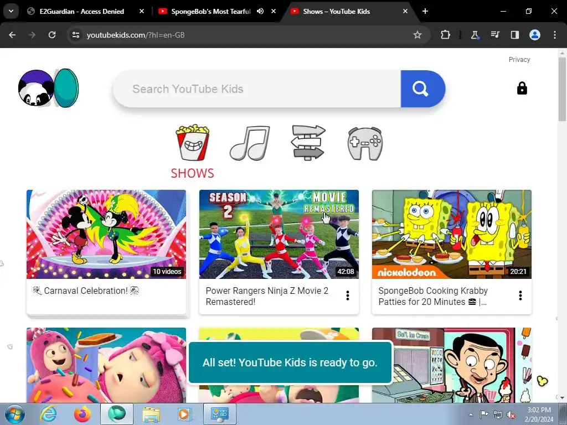Viewport: 567px width, 425px height.
Task: Open Power Rangers video options menu
Action: [348, 296]
